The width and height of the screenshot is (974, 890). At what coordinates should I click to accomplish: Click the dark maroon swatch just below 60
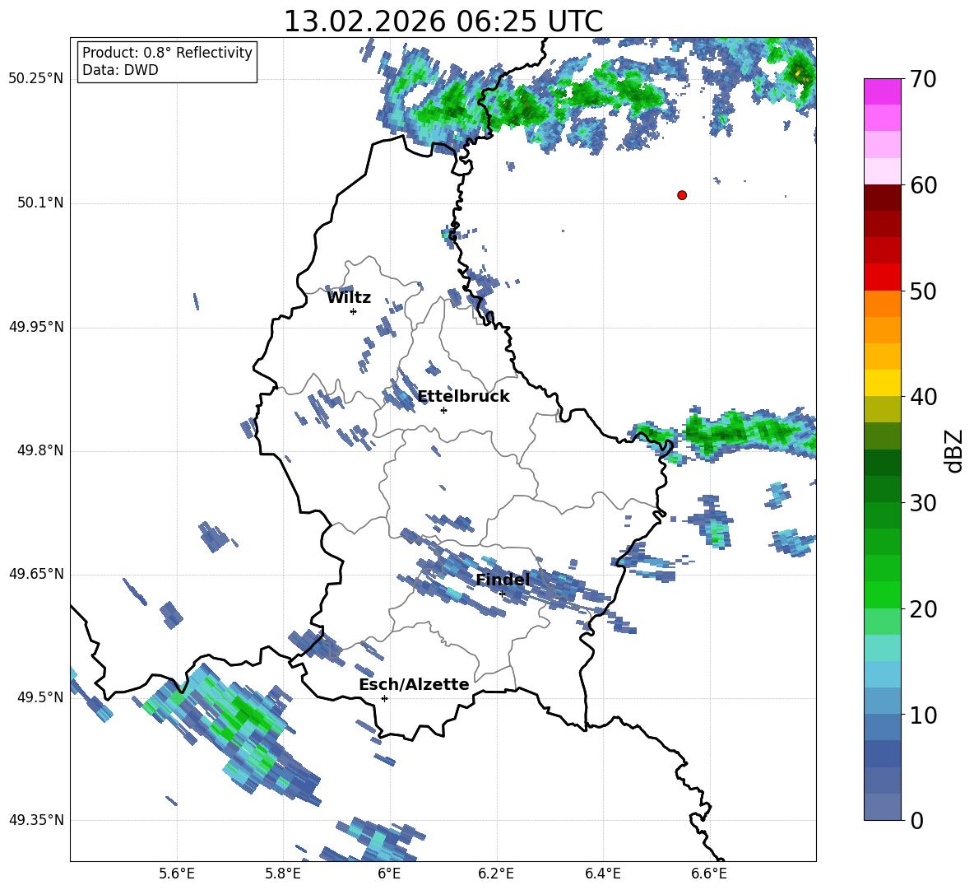882,198
